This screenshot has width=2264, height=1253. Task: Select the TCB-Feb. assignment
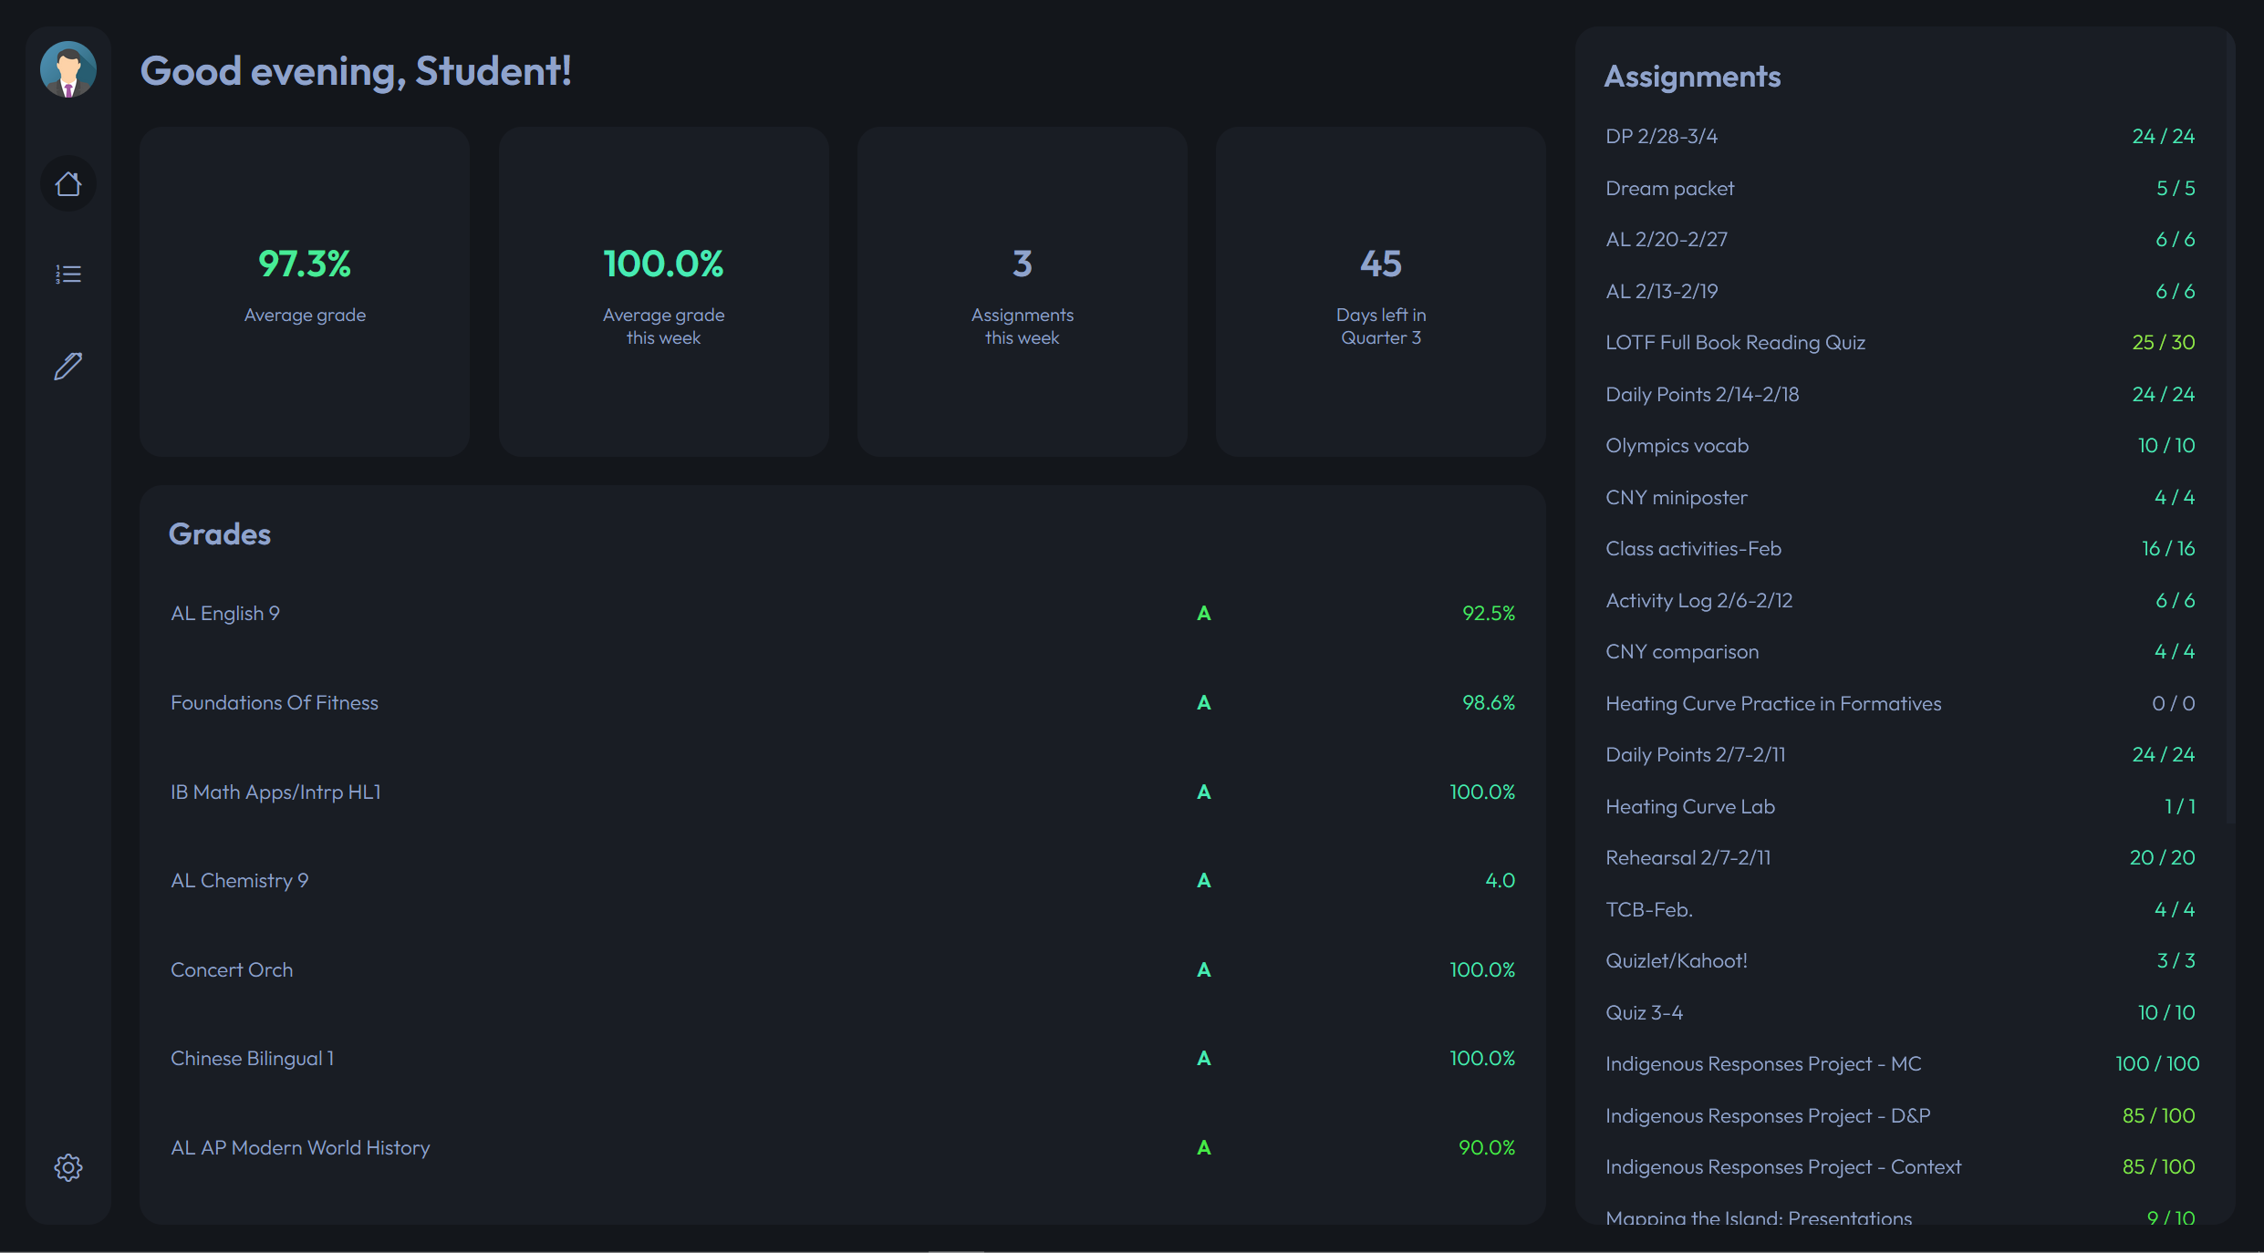(x=1900, y=909)
